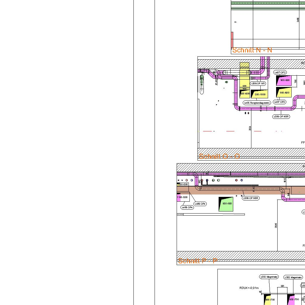305x305 pixels.
Task: Click the 3485 dimension in Schnitt N-N
Action: [x=298, y=20]
